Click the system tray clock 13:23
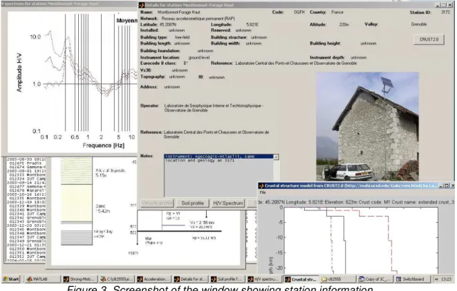 (x=446, y=279)
